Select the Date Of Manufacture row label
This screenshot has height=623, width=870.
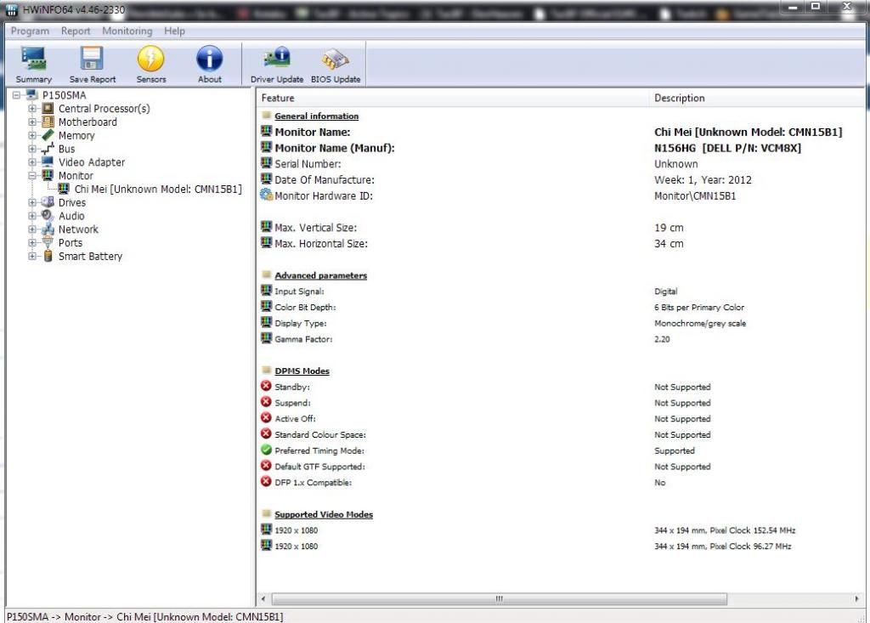325,180
